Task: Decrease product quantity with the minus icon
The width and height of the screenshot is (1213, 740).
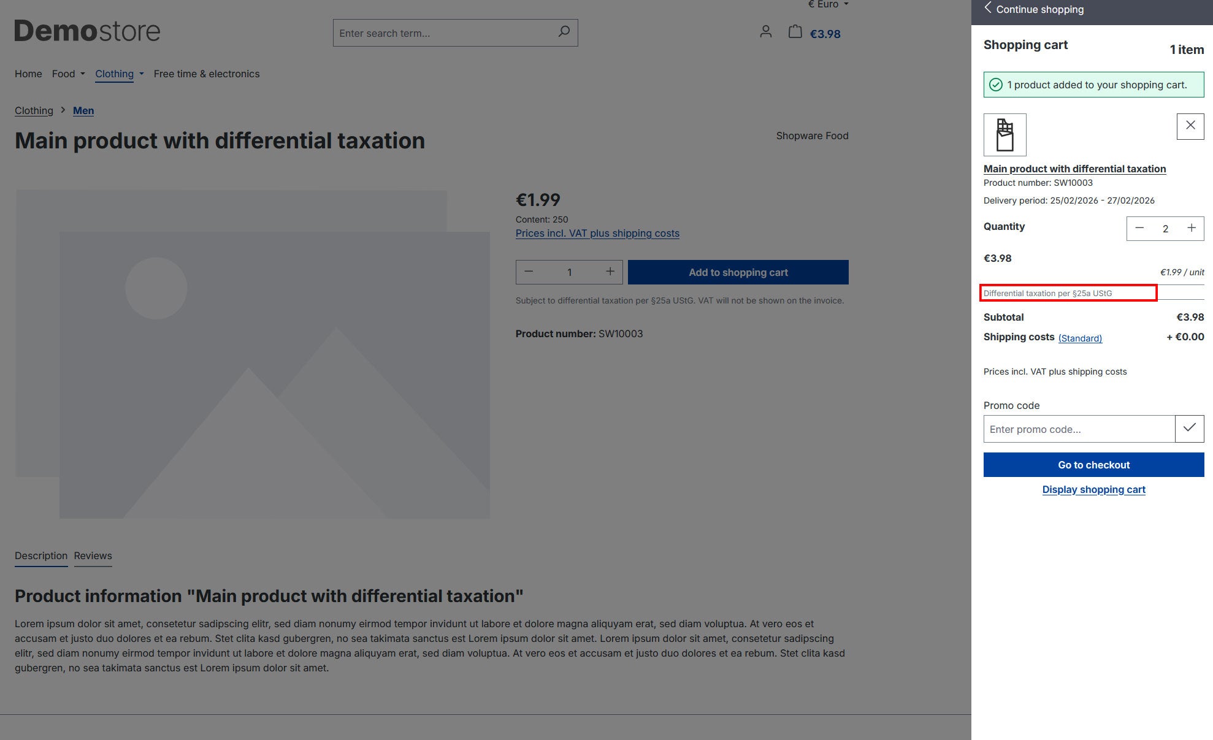Action: 528,272
